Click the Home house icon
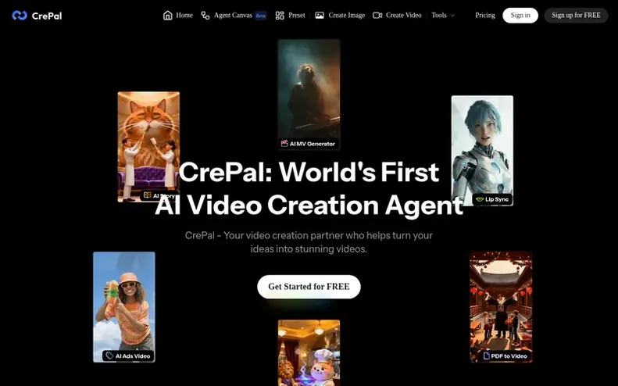The image size is (618, 386). [168, 16]
